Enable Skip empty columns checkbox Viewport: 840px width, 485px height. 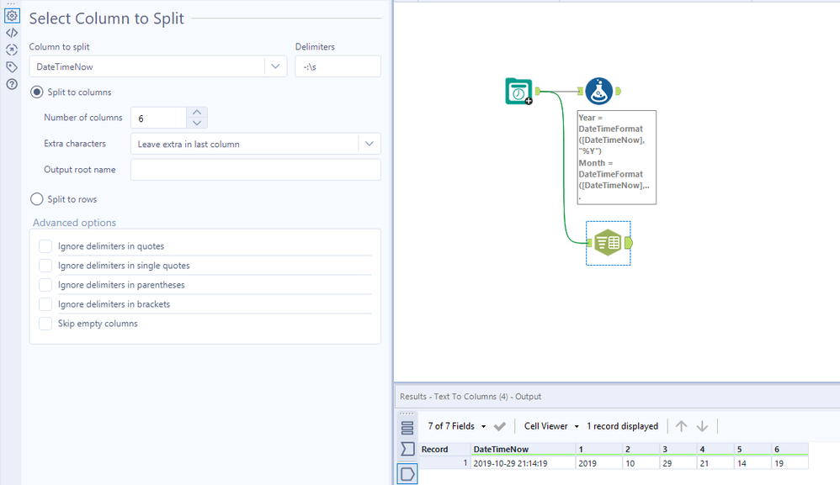pos(45,324)
